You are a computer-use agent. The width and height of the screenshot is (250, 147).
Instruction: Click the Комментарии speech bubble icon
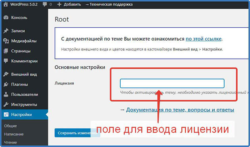[6, 61]
